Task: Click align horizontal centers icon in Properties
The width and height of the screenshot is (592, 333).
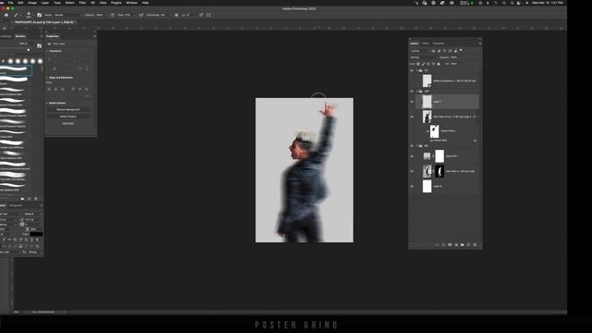Action: pyautogui.click(x=55, y=89)
